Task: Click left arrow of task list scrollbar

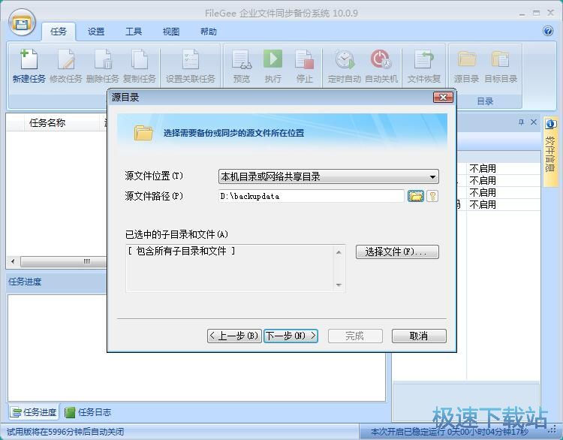Action: click(x=13, y=261)
